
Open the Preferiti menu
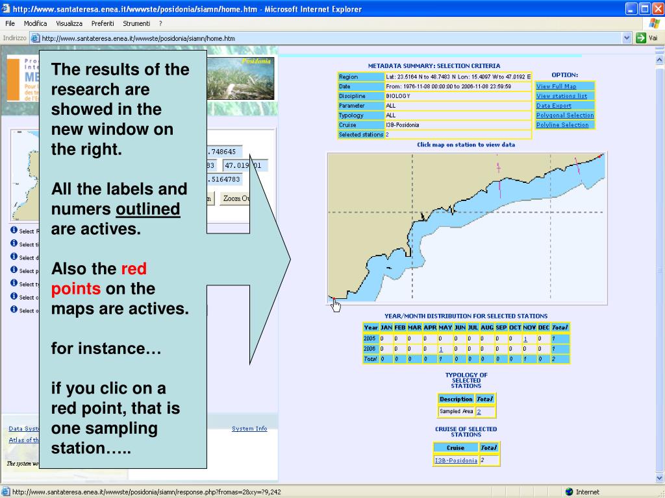(x=103, y=23)
